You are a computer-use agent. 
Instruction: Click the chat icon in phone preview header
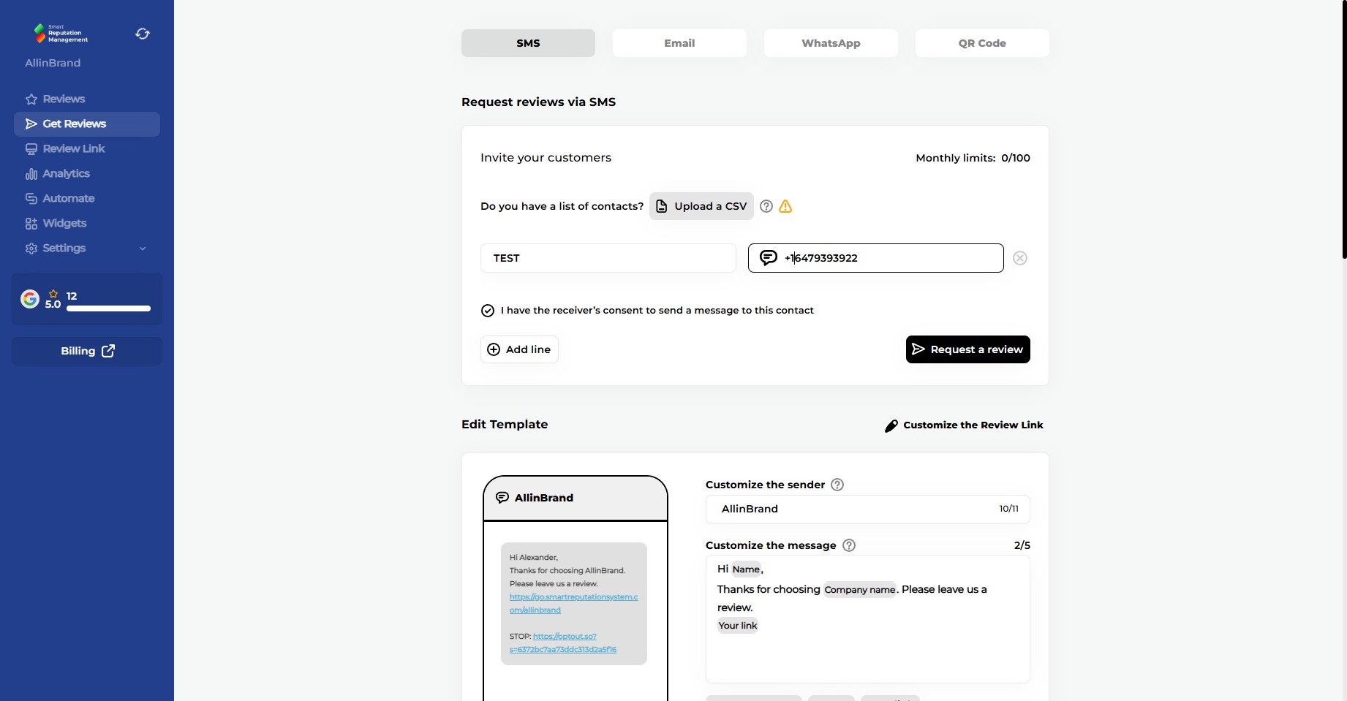502,498
